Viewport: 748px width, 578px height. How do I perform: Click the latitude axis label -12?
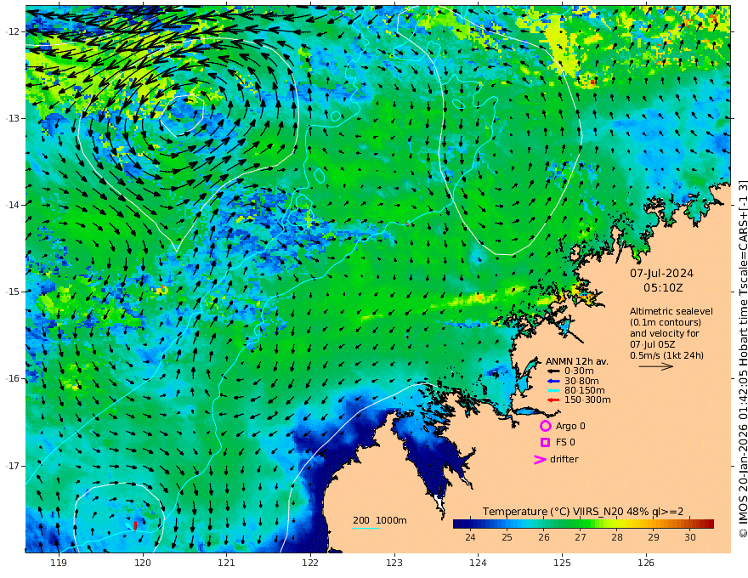pyautogui.click(x=12, y=31)
